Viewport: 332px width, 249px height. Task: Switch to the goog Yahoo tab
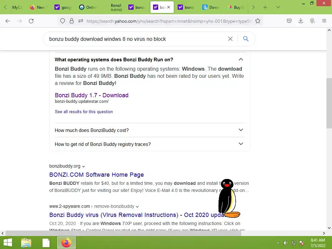(x=63, y=7)
